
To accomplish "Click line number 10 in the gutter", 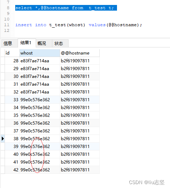I will click(7, 19).
